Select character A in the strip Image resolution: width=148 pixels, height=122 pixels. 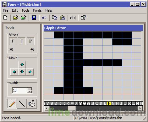click(x=89, y=103)
